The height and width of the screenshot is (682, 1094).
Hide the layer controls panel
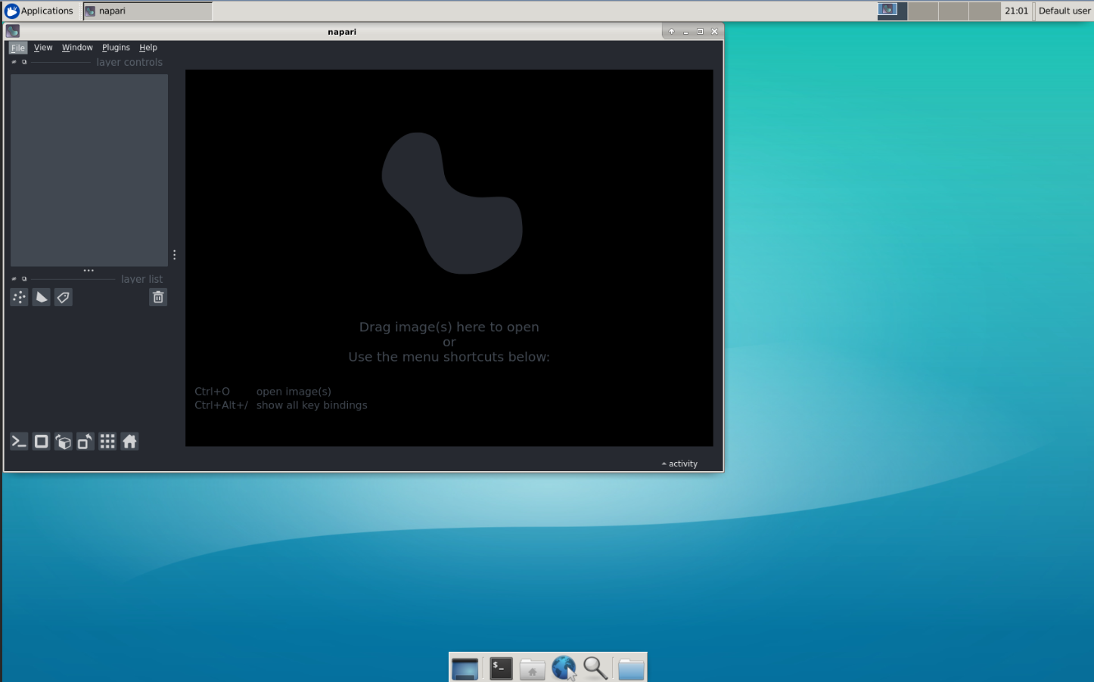coord(24,61)
